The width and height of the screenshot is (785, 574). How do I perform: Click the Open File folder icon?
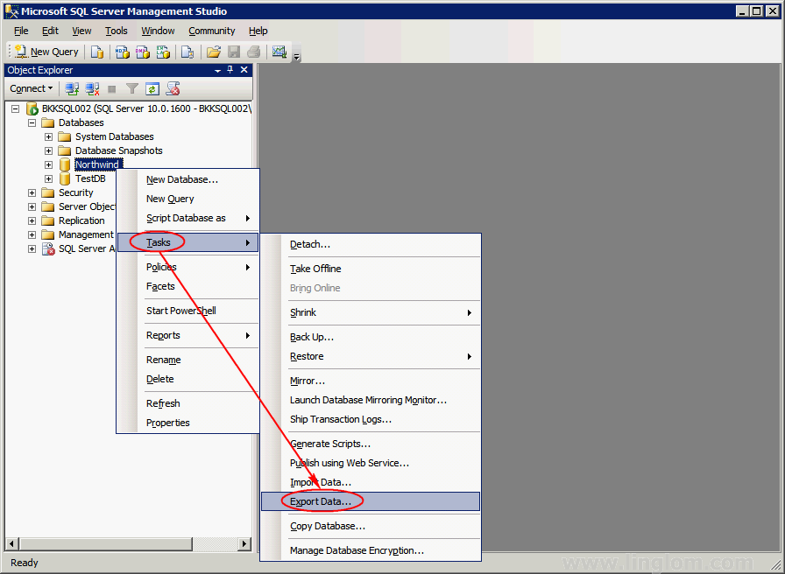click(214, 52)
